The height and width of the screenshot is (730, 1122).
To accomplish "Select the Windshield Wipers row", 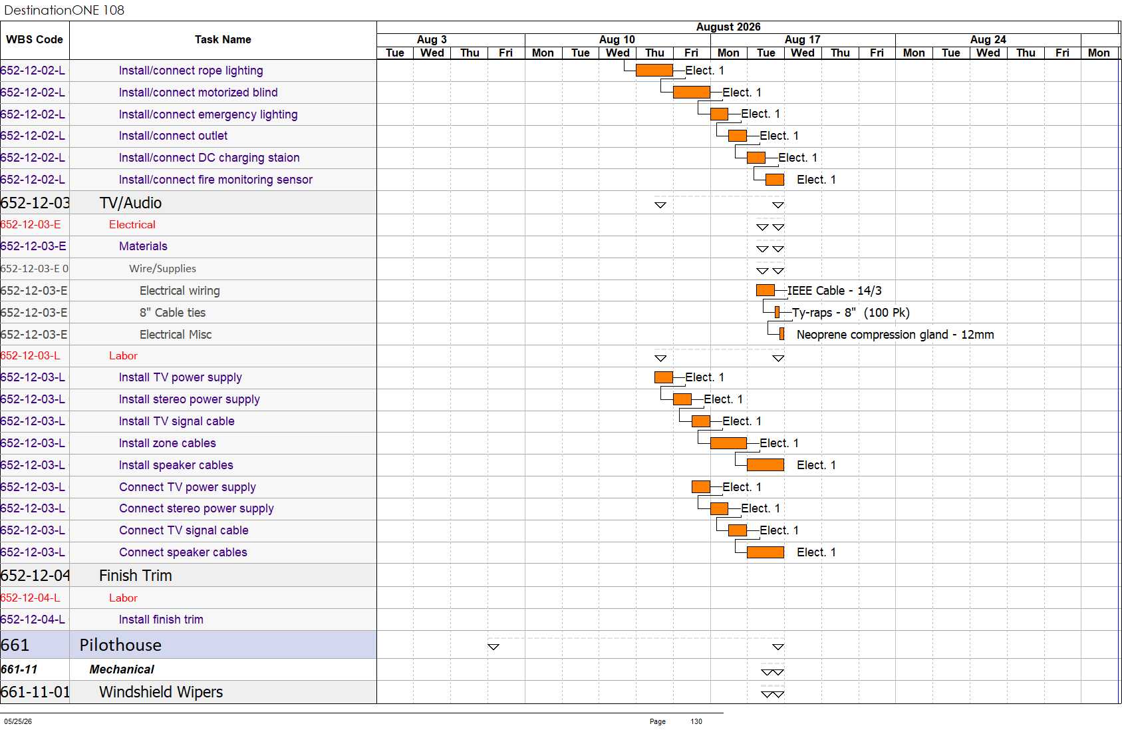I will coord(188,692).
